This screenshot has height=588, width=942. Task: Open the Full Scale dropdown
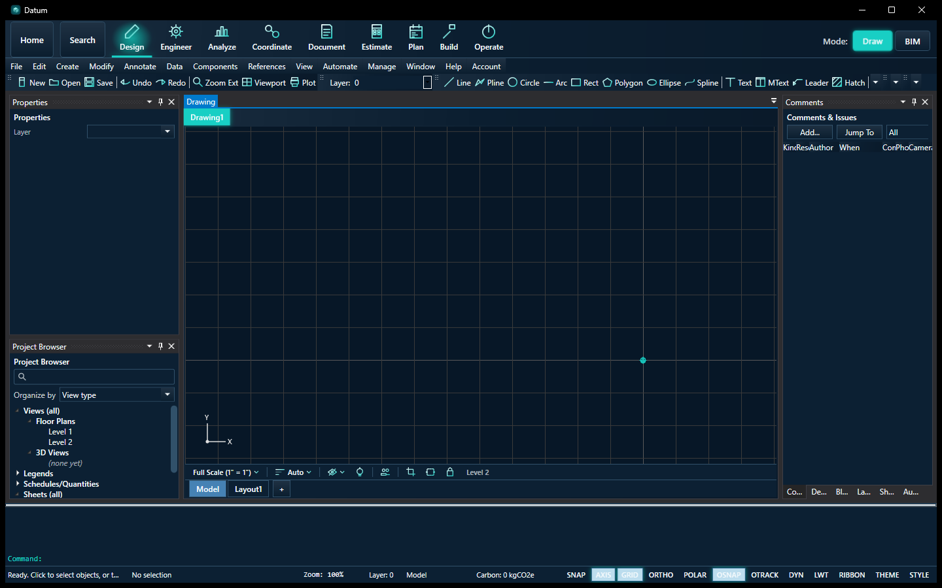point(226,472)
